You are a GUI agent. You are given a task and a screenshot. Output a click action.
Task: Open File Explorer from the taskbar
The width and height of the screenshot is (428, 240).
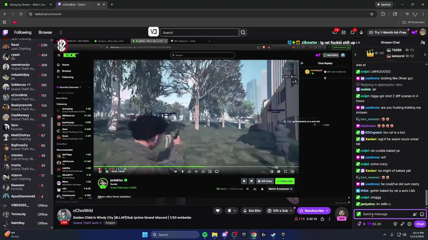(214, 235)
